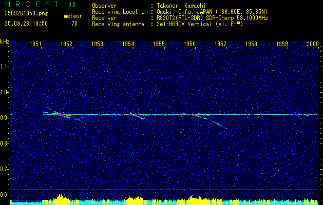Click the 2000 time axis label
Image resolution: width=323 pixels, height=205 pixels.
pyautogui.click(x=313, y=44)
